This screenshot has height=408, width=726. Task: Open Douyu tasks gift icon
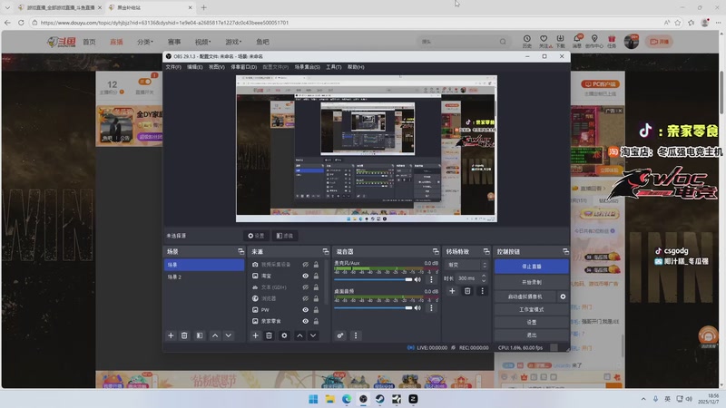click(612, 41)
